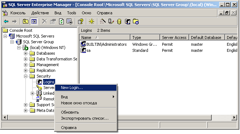Click the Back arrow toolbar button
The image size is (240, 134).
tap(6, 21)
